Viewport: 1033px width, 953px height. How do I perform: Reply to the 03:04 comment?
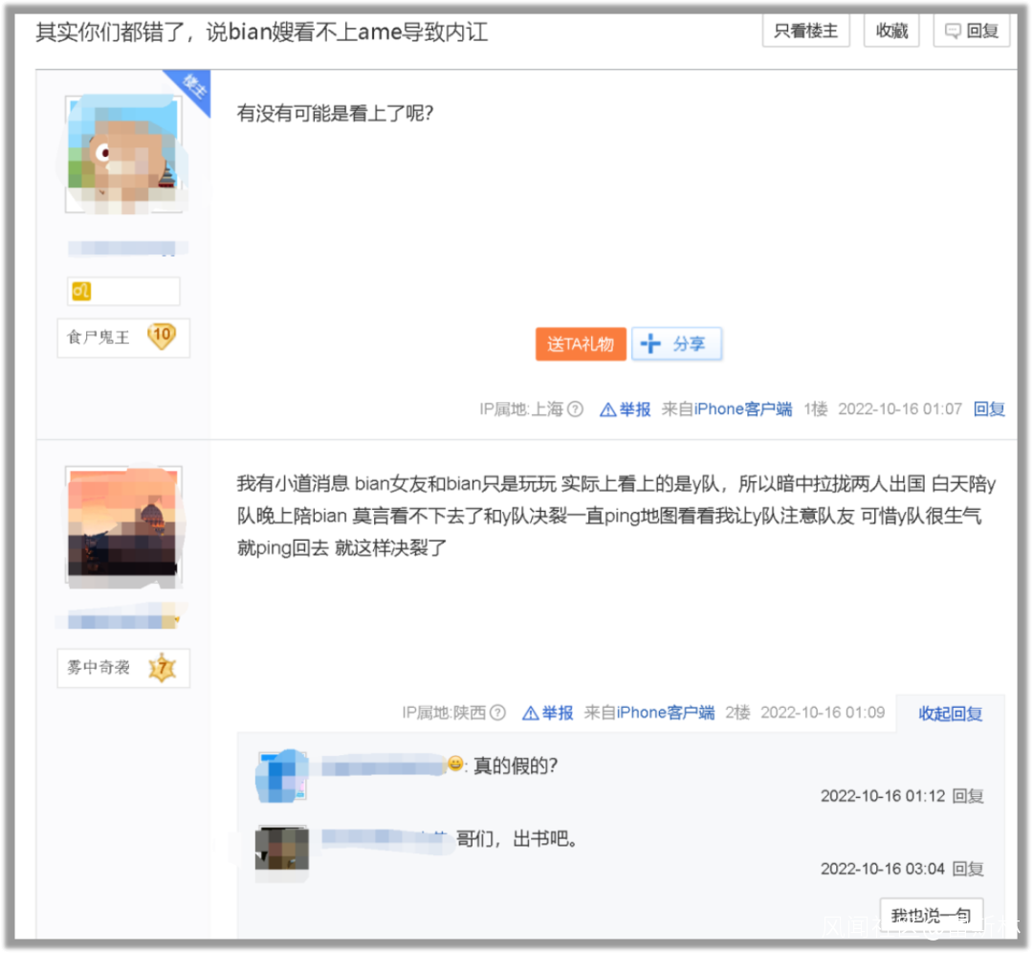pyautogui.click(x=968, y=869)
